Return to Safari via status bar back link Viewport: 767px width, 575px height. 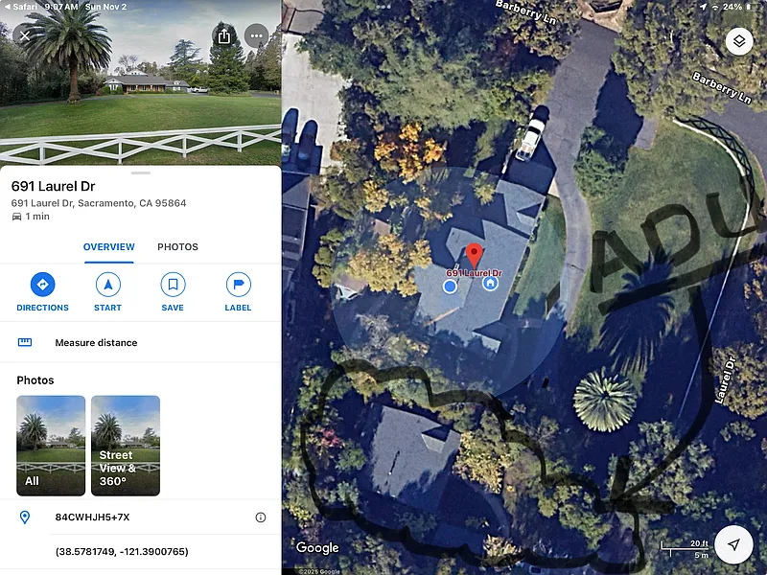[21, 7]
